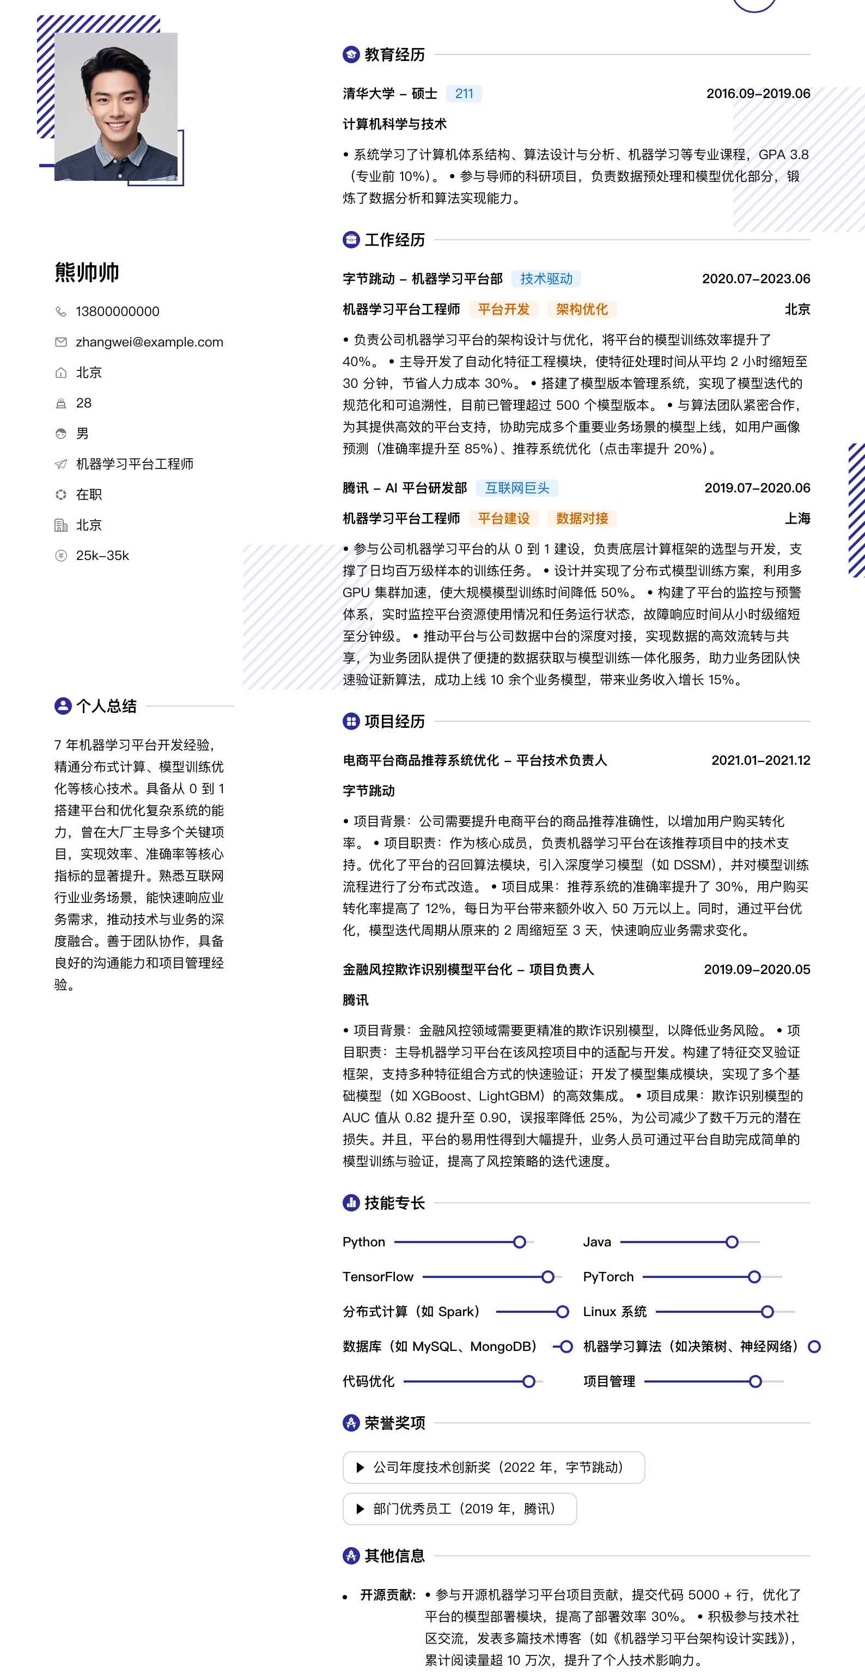Click the work experience briefcase icon

click(x=351, y=239)
